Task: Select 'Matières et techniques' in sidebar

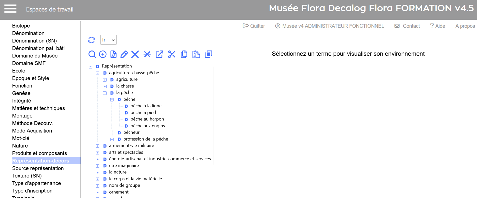Action: point(38,108)
